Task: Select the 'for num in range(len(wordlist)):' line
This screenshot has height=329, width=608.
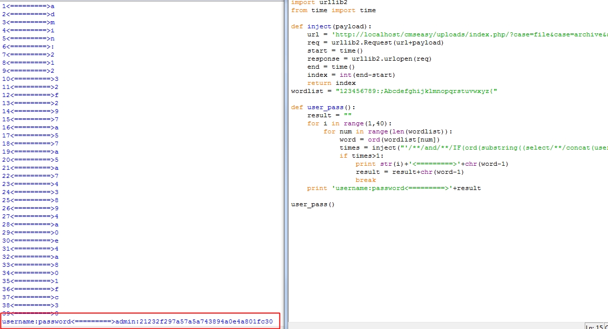Action: point(388,131)
